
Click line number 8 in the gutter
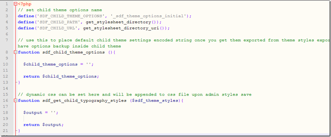(7, 52)
